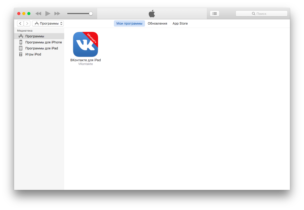Screen dimensions: 304x210
Task: Click the iPhone icon in sidebar
Action: point(21,42)
